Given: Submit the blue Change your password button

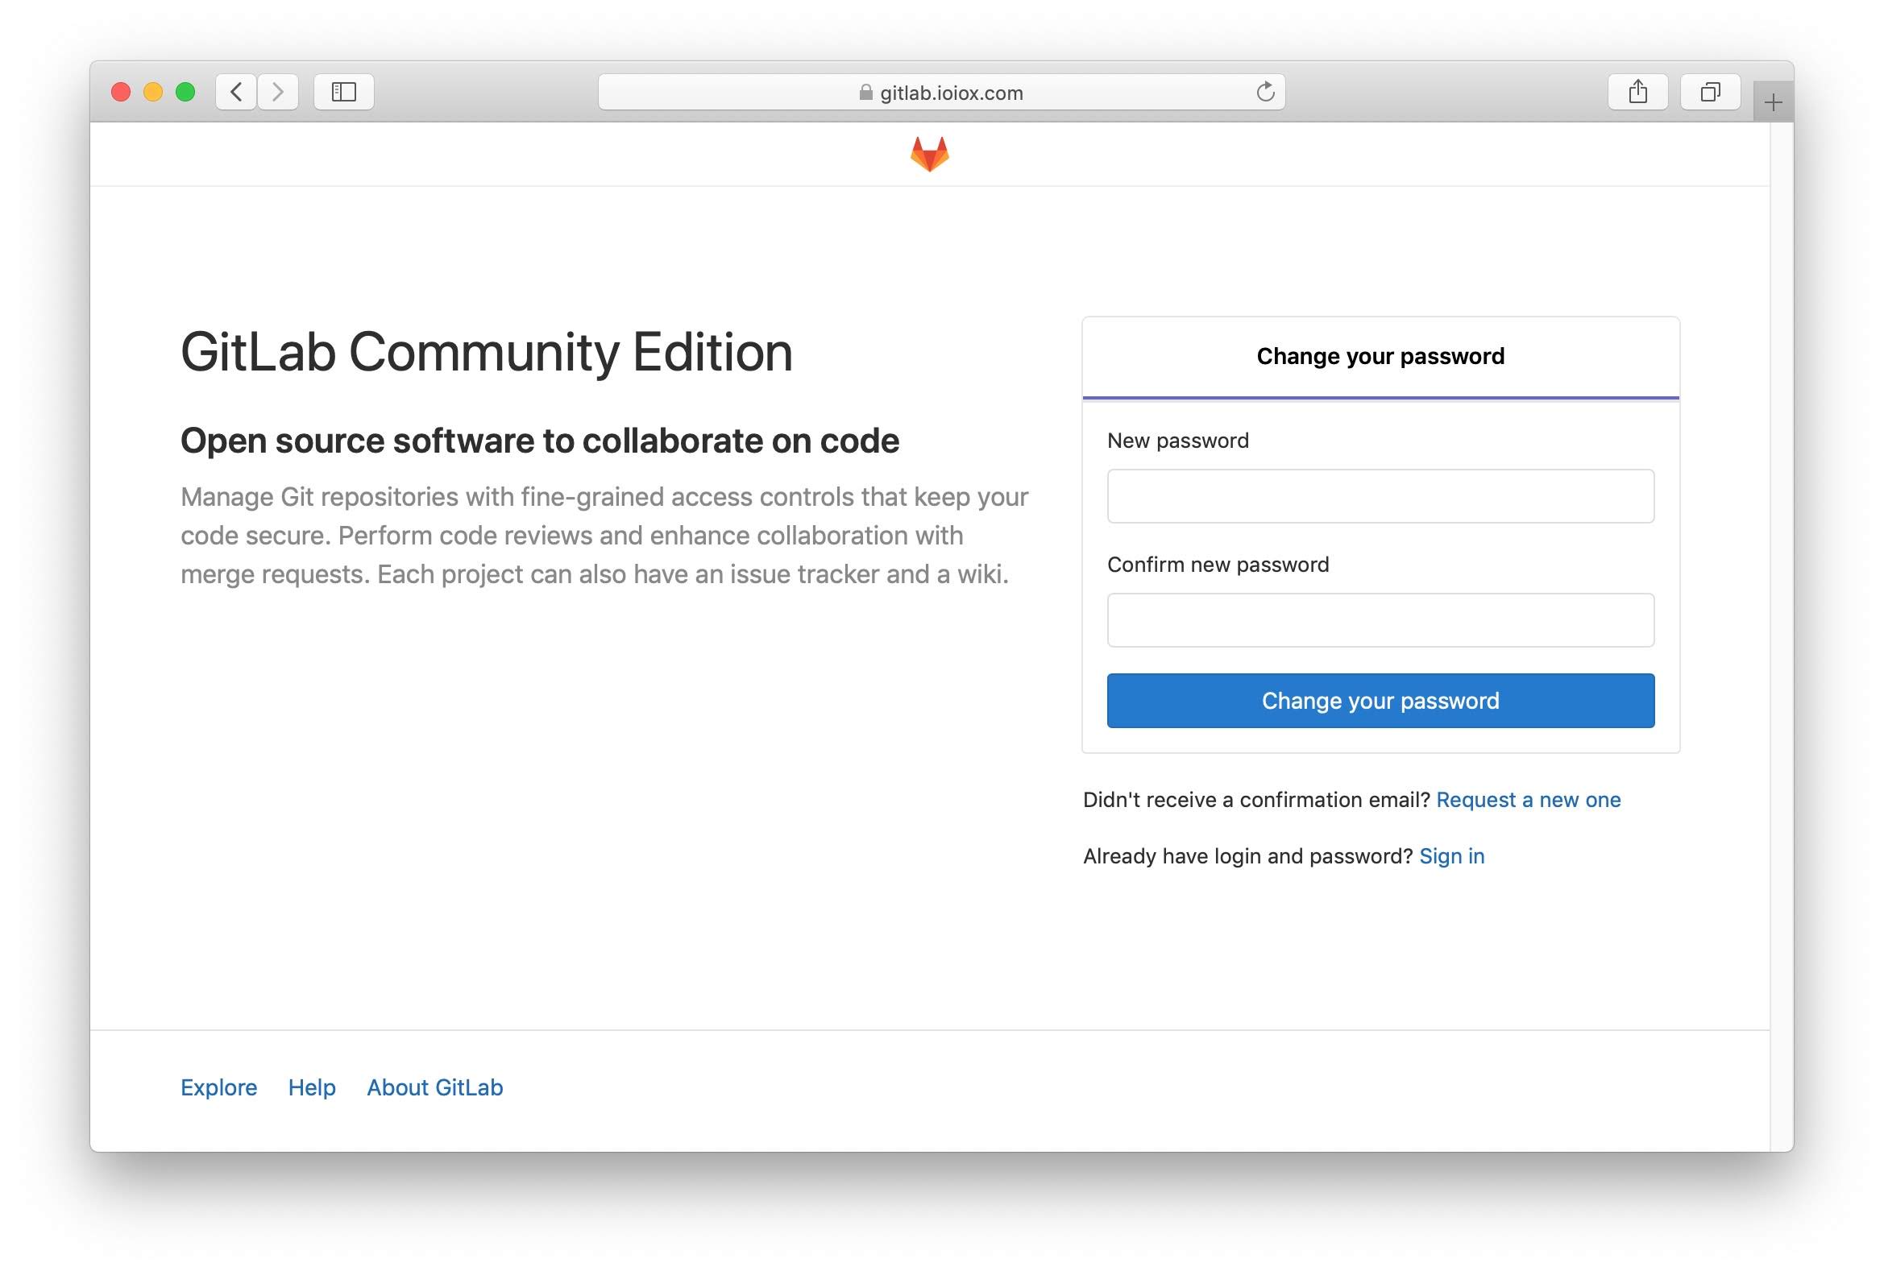Looking at the screenshot, I should click(1380, 701).
